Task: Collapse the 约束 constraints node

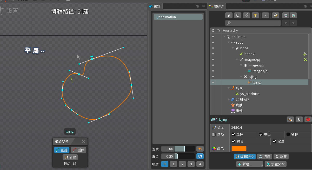Action: [229, 88]
